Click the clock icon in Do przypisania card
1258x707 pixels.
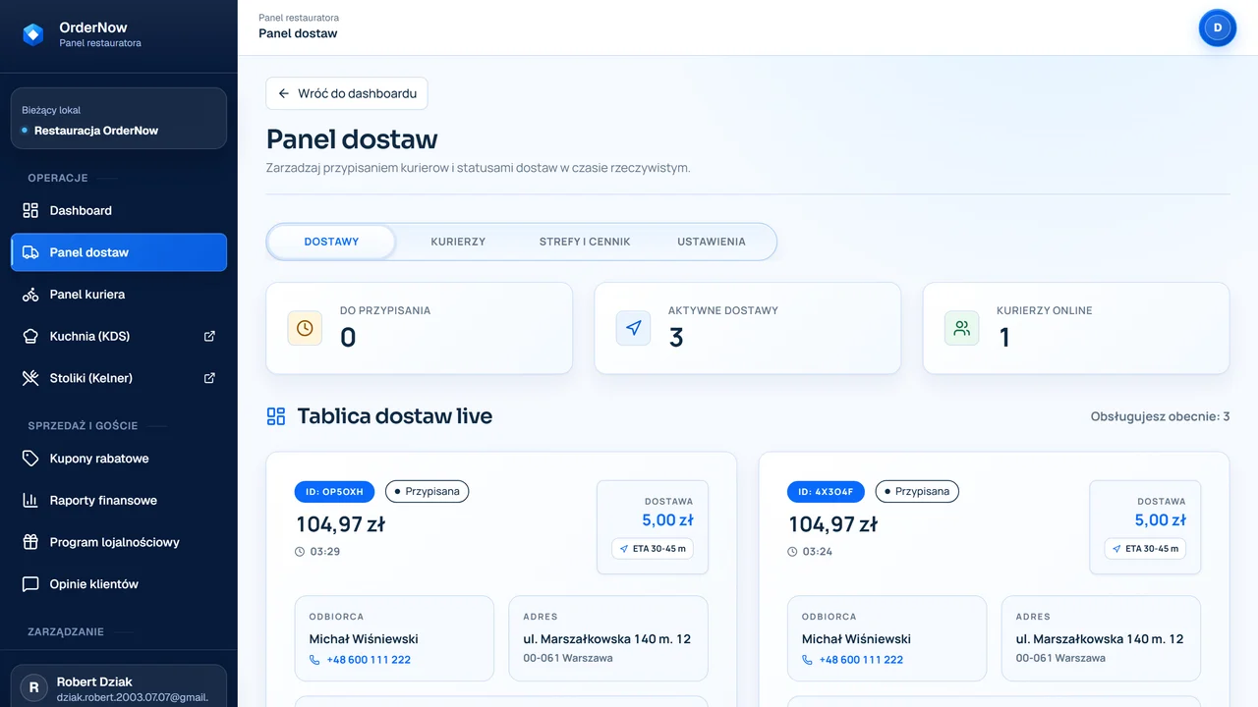coord(305,328)
